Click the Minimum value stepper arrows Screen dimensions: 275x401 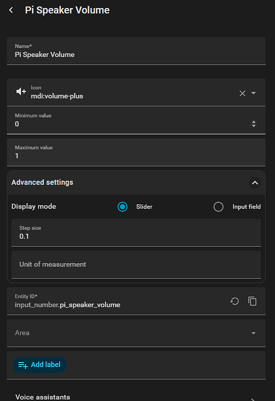tap(254, 124)
